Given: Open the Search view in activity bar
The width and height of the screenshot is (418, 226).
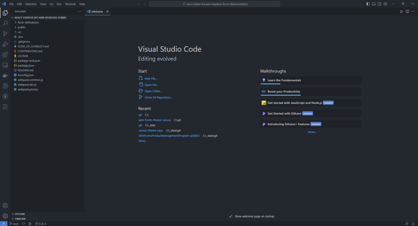Looking at the screenshot, I should [5, 23].
